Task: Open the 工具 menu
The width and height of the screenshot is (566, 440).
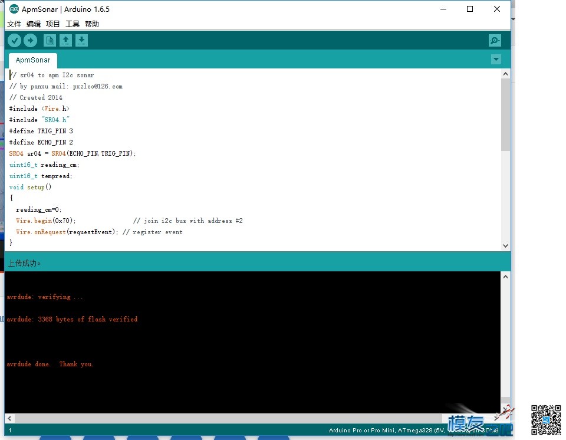Action: click(x=72, y=24)
